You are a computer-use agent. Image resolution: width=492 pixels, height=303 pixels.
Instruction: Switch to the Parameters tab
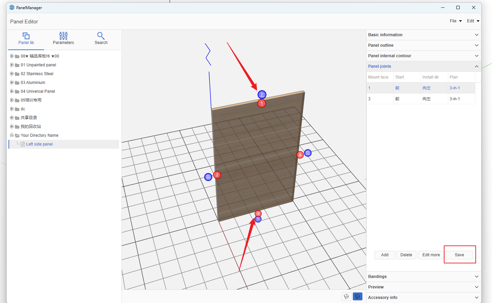63,39
